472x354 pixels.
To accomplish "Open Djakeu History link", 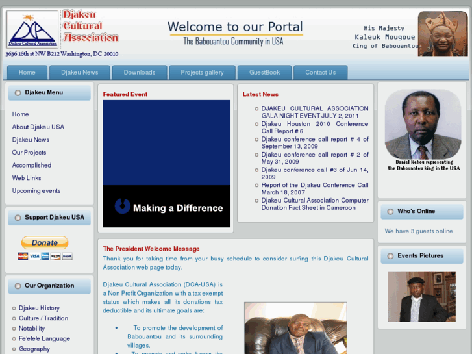I will pyautogui.click(x=39, y=308).
